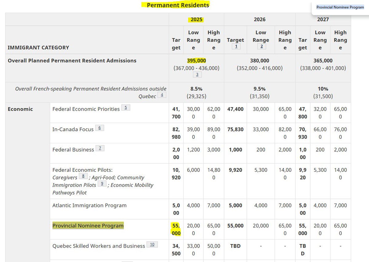369x262 pixels.
Task: Select the highlighted 55,000 target cell
Action: (176, 229)
